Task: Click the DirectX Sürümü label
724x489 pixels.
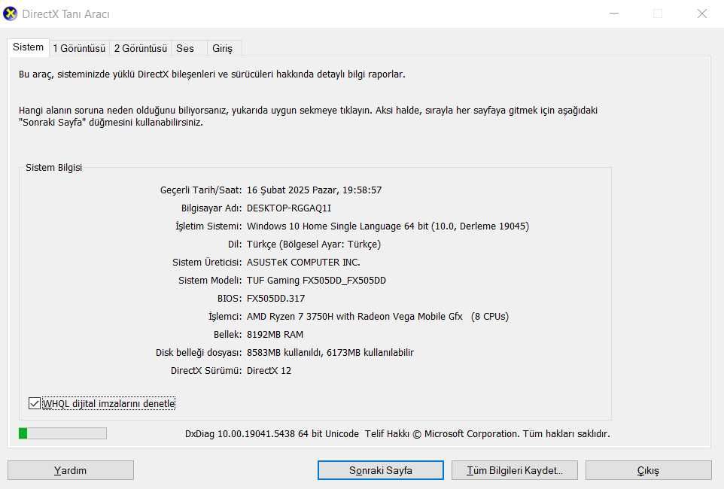Action: [206, 370]
